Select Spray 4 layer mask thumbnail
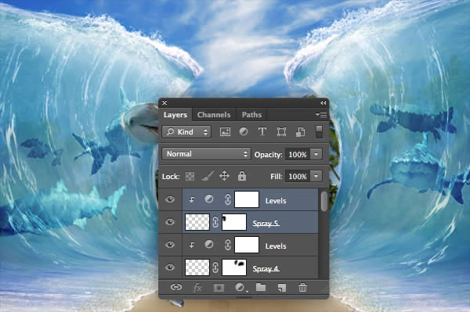The height and width of the screenshot is (312, 470). pyautogui.click(x=234, y=267)
